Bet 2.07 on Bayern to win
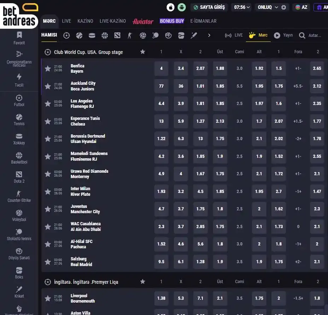The width and height of the screenshot is (328, 315). pos(200,68)
